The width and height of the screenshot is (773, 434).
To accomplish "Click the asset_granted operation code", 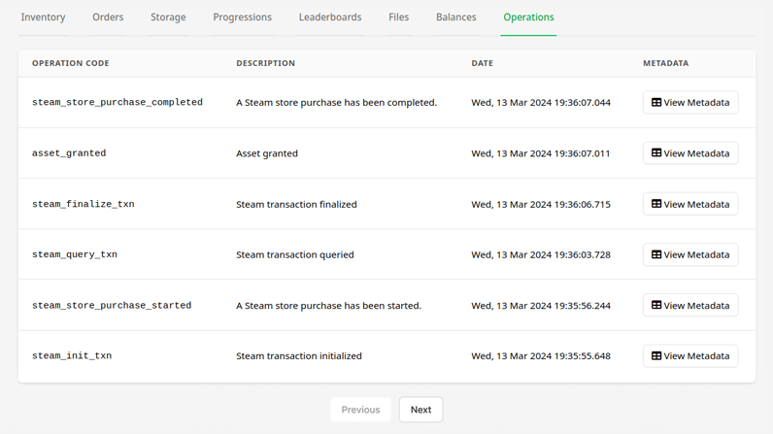I will pos(69,153).
